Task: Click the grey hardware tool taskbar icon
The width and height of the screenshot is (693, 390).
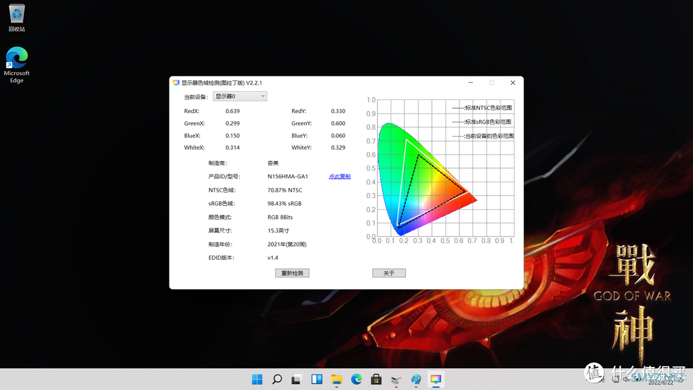Action: click(396, 379)
